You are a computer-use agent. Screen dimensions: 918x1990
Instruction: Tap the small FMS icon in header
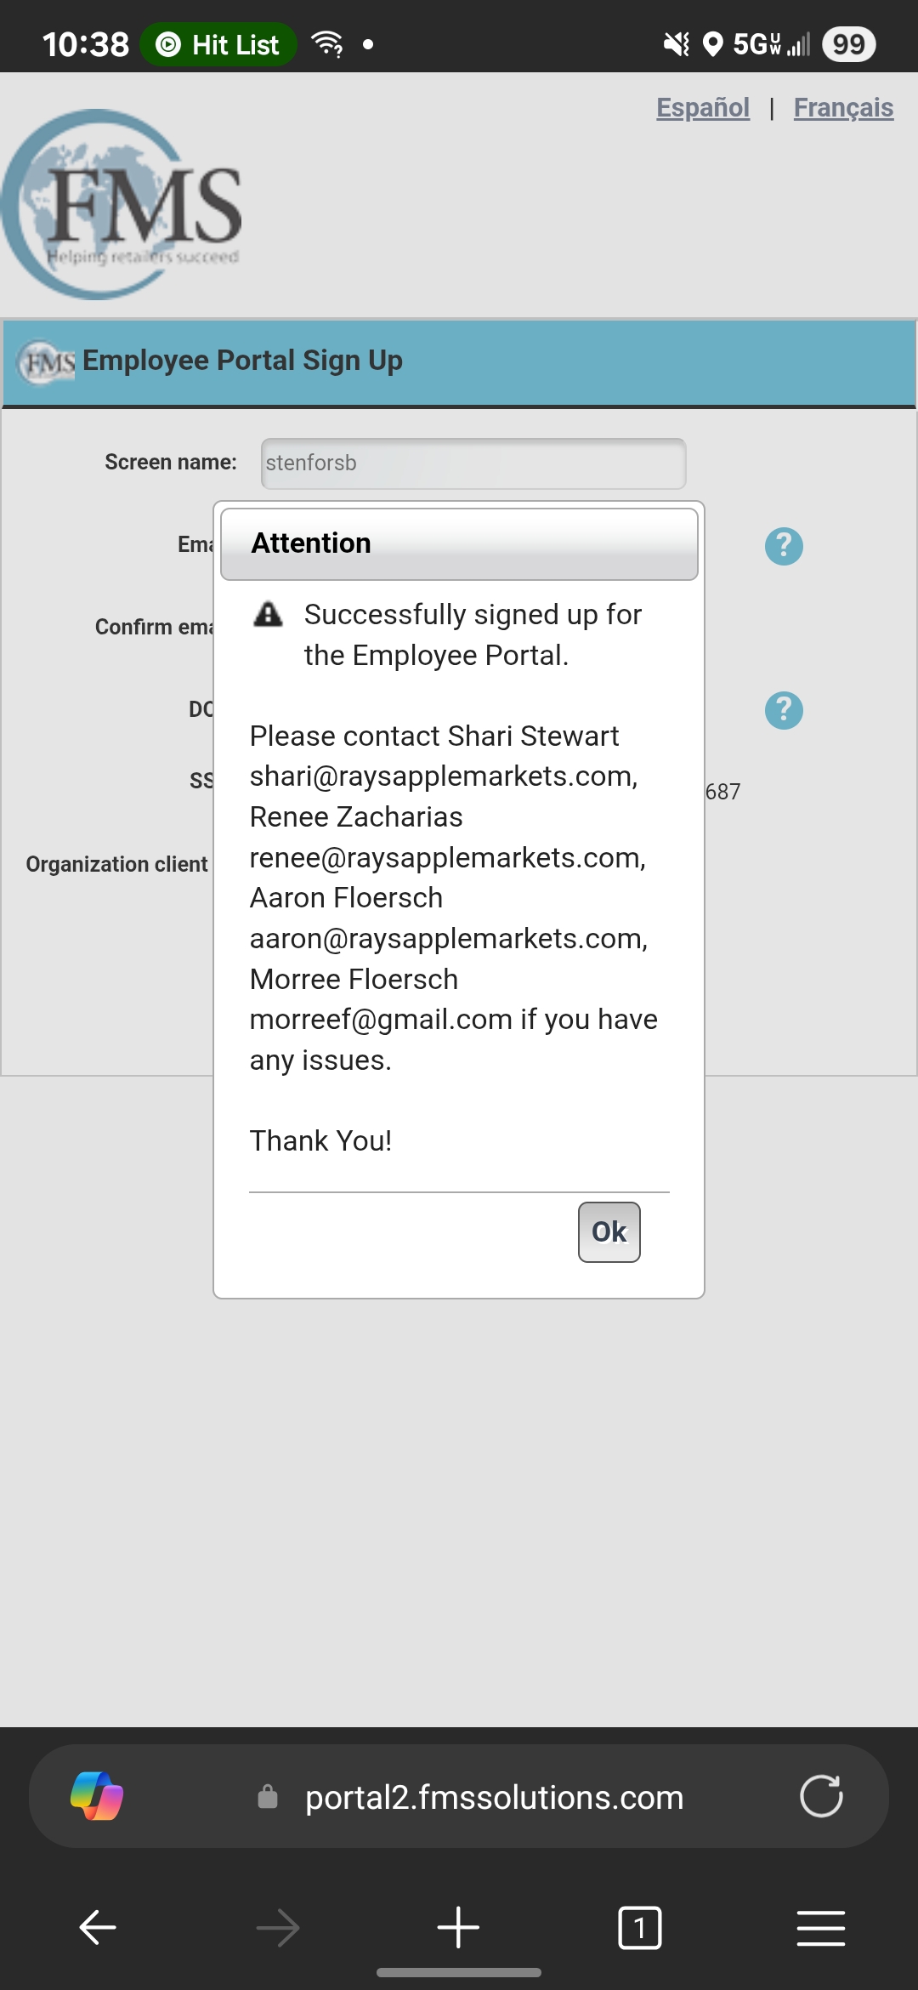tap(48, 363)
